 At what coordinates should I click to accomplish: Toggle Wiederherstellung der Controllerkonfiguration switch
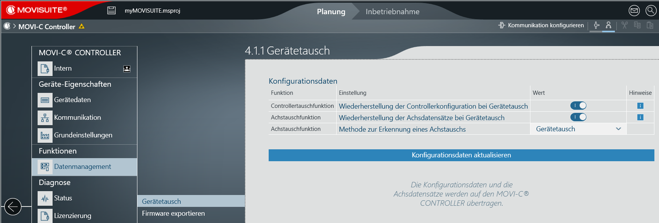[578, 106]
